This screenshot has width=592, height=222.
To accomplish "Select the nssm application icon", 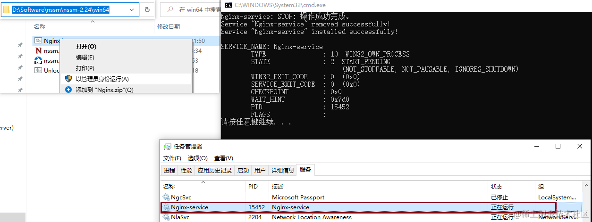I will [38, 51].
